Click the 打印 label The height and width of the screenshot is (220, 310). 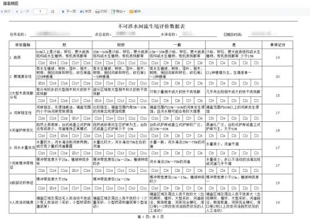(x=104, y=11)
